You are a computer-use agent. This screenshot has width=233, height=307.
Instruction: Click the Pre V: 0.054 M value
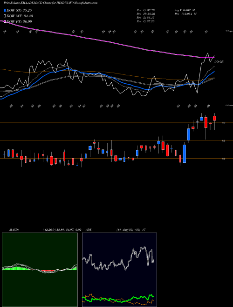(185, 14)
